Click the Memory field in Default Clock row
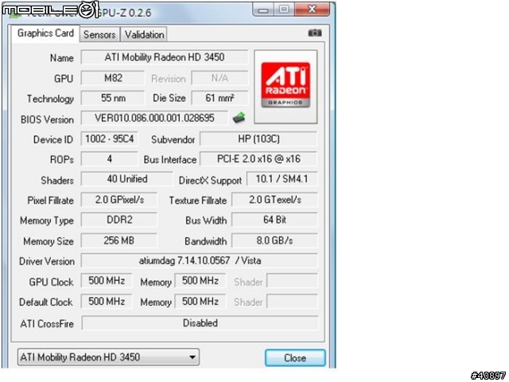The image size is (509, 382). tap(200, 302)
